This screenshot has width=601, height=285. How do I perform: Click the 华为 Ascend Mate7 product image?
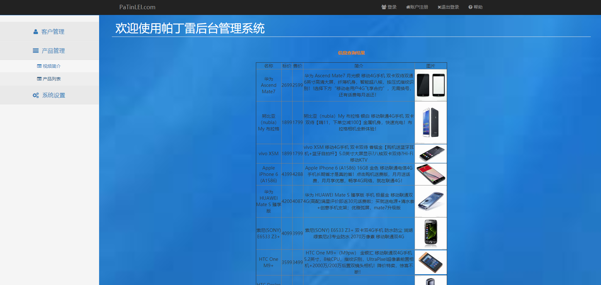coord(431,85)
